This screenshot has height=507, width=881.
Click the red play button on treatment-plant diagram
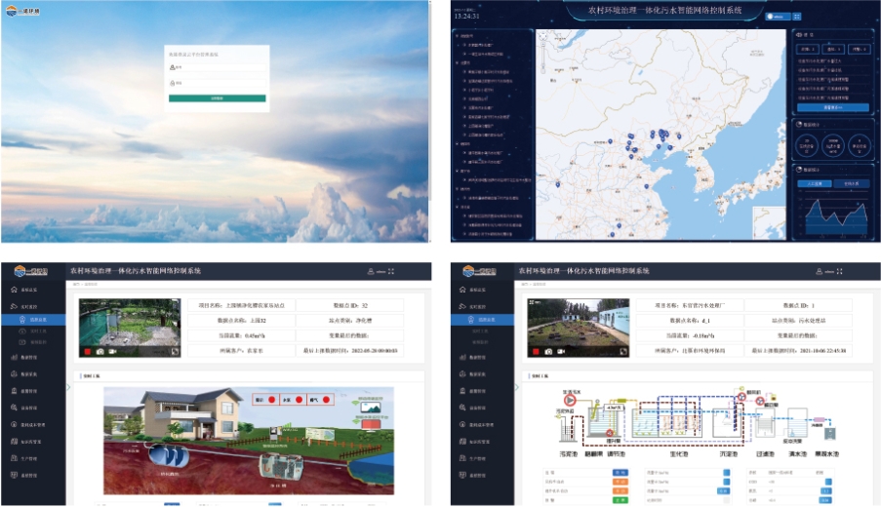pyautogui.click(x=571, y=399)
